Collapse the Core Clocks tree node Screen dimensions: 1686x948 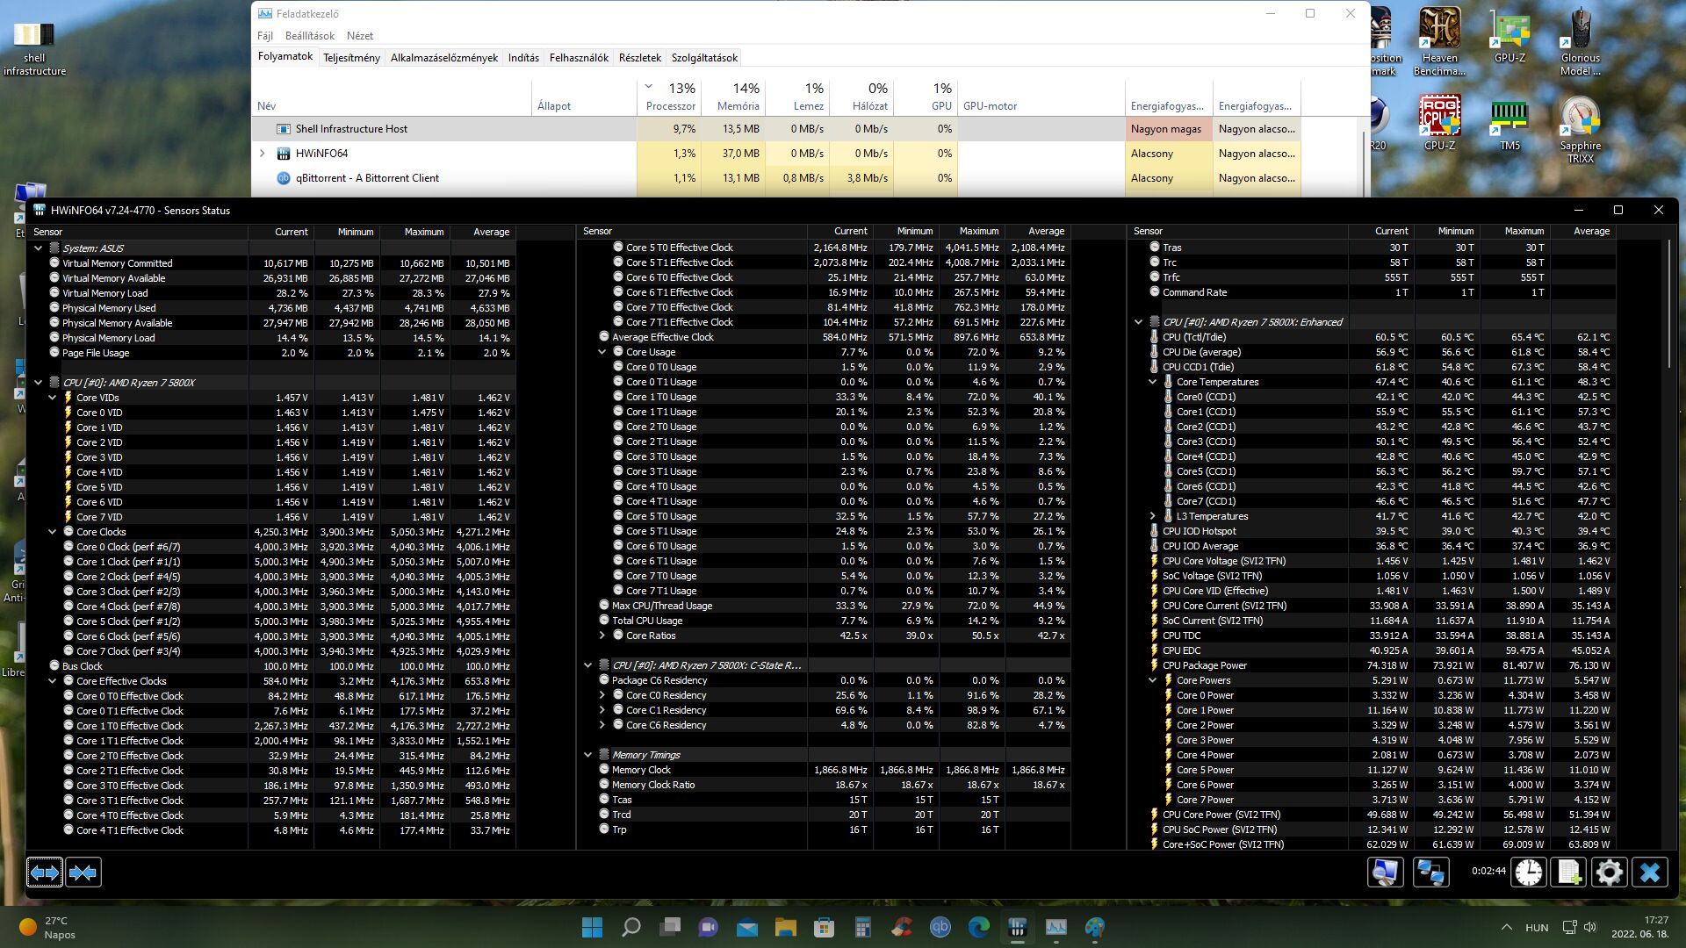click(53, 532)
